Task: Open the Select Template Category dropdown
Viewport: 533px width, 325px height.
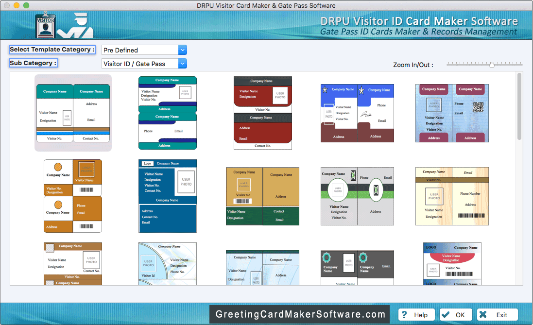Action: (x=183, y=50)
